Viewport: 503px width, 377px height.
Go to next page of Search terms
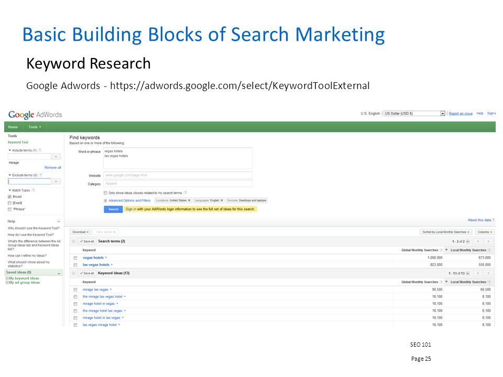coord(488,241)
